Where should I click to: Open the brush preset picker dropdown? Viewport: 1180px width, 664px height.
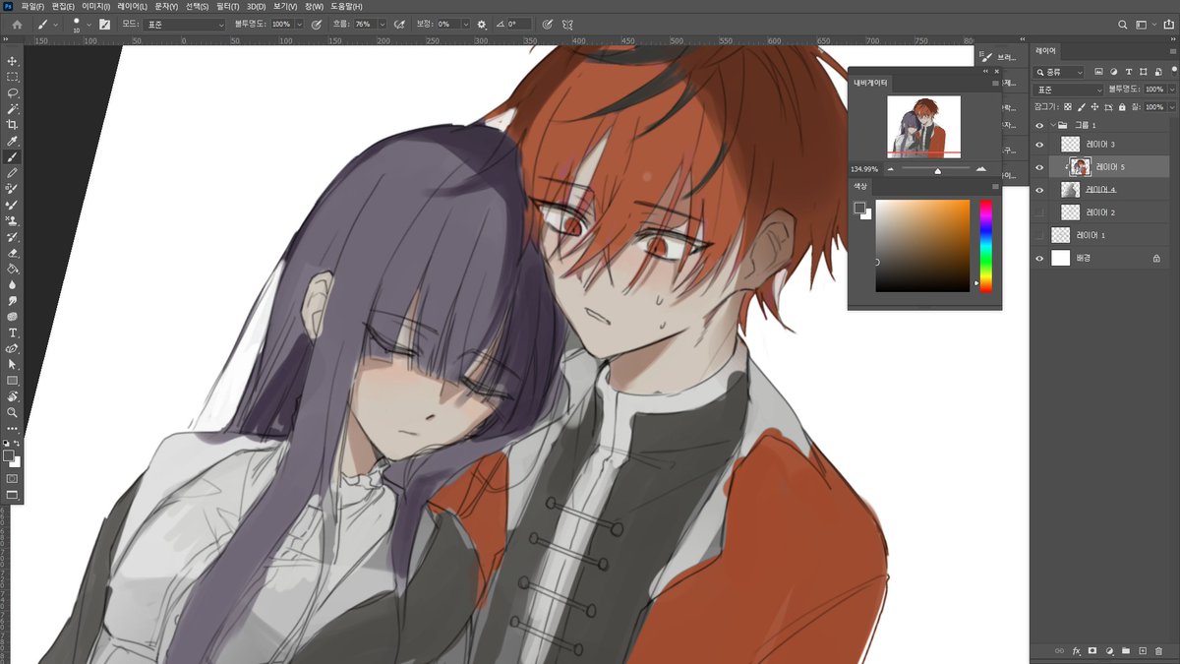point(88,24)
